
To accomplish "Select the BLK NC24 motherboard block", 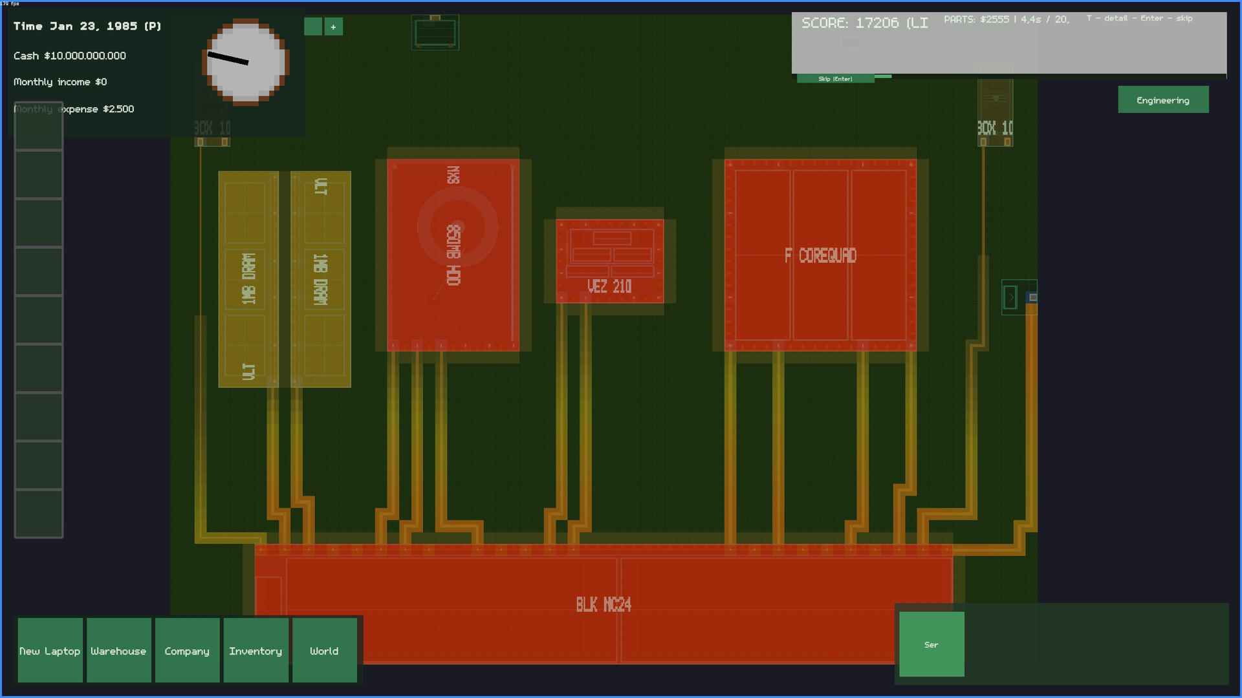I will [604, 604].
